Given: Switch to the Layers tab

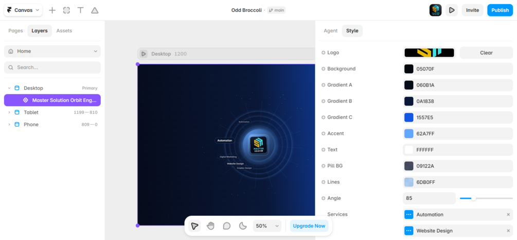Looking at the screenshot, I should click(x=40, y=31).
